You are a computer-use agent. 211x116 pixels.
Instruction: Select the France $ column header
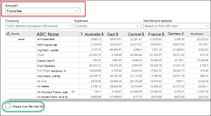tap(152, 34)
